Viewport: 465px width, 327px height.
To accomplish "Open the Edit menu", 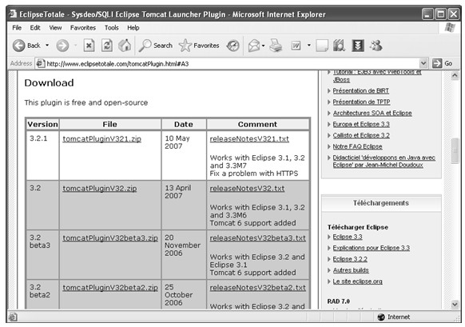I will tap(35, 28).
